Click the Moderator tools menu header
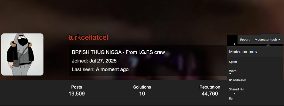Viewport: 284px width, 106px height. [x=243, y=52]
